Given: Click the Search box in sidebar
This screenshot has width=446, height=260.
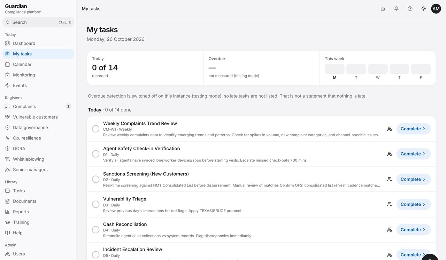Looking at the screenshot, I should coord(38,22).
